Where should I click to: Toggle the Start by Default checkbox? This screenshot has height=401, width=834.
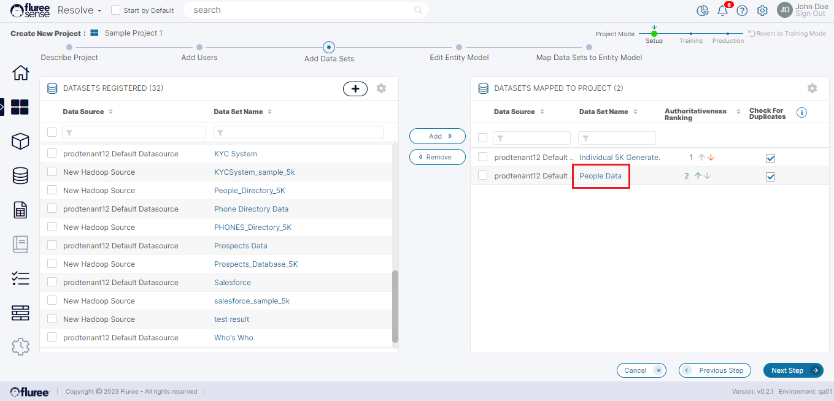[x=115, y=10]
